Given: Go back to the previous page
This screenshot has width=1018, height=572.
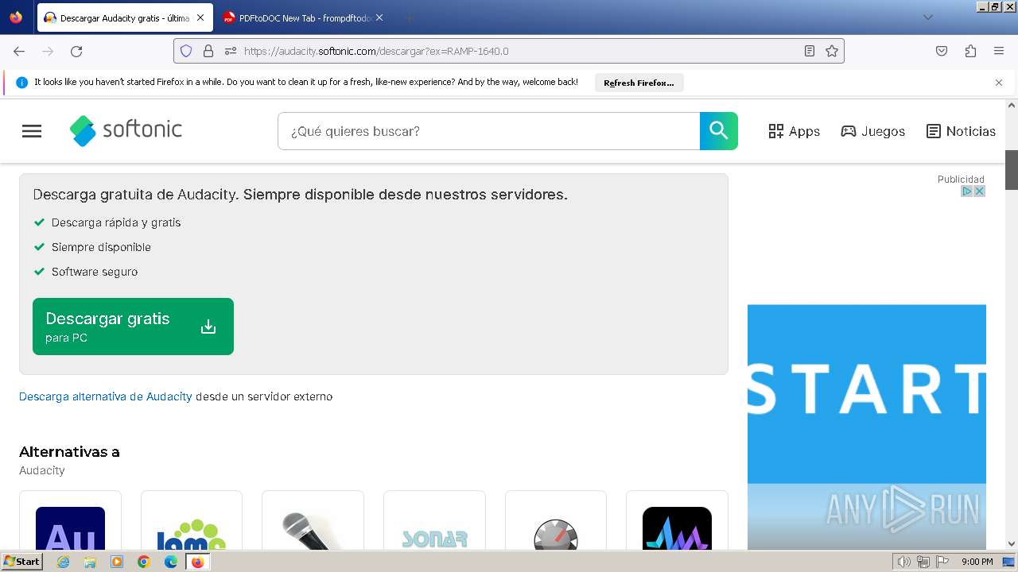Looking at the screenshot, I should coord(19,51).
